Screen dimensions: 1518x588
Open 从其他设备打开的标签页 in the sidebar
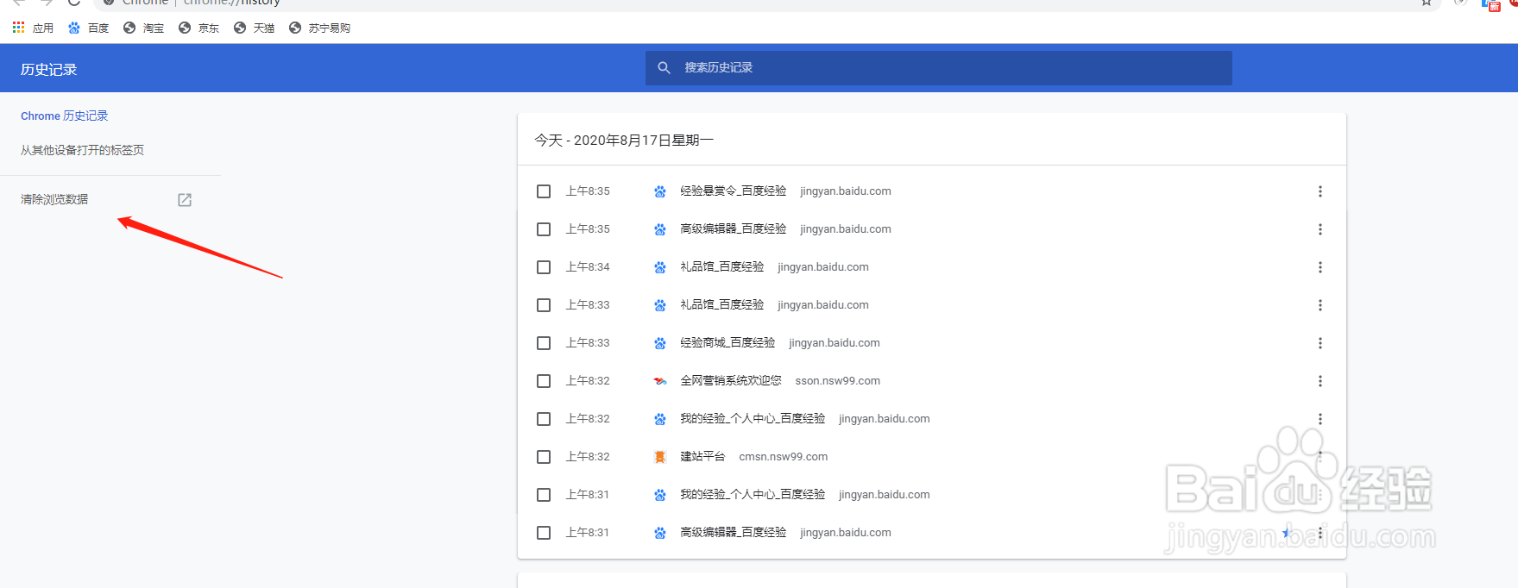[x=83, y=150]
